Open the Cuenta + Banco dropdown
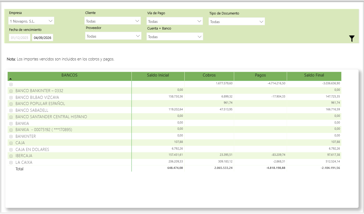This screenshot has width=364, height=214. [x=174, y=37]
